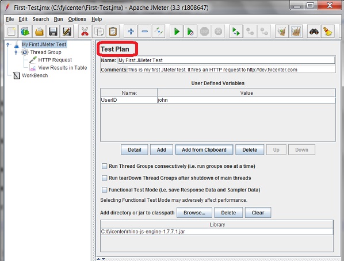The height and width of the screenshot is (261, 344).
Task: Click the Value column header
Action: click(x=246, y=93)
